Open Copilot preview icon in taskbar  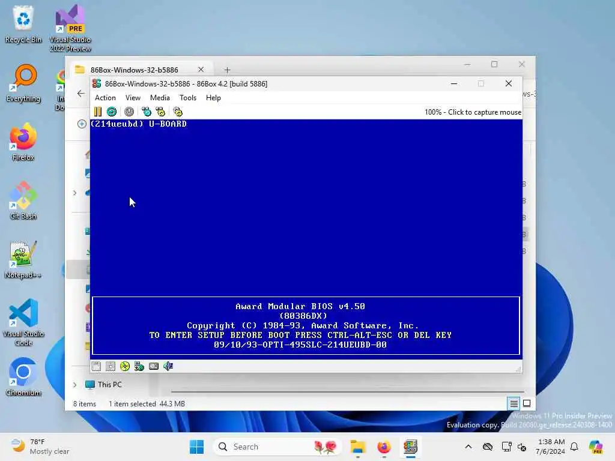pos(596,447)
